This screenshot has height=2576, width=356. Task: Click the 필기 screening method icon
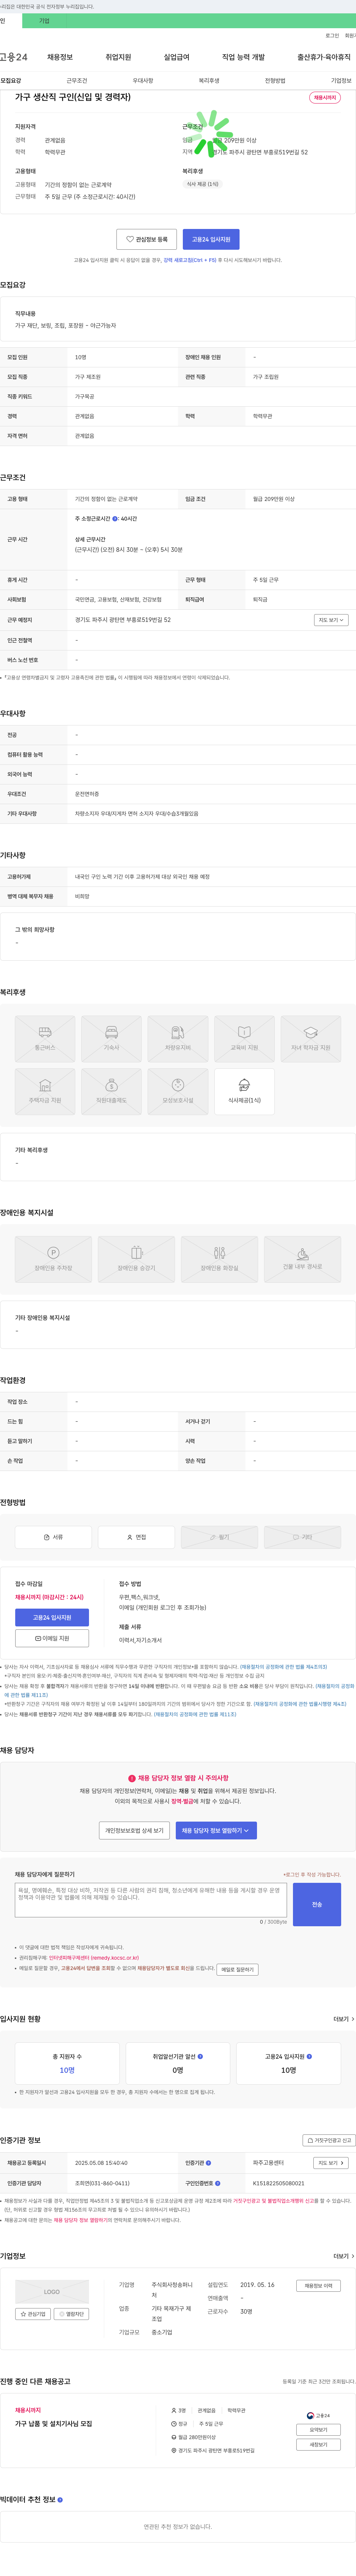click(x=219, y=1537)
